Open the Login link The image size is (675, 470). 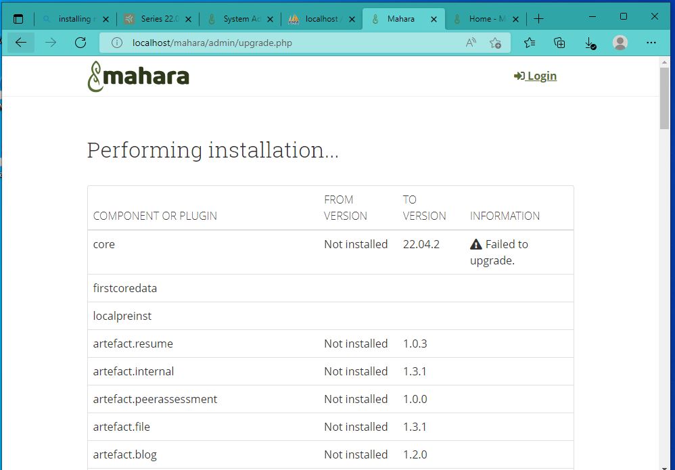[x=535, y=76]
